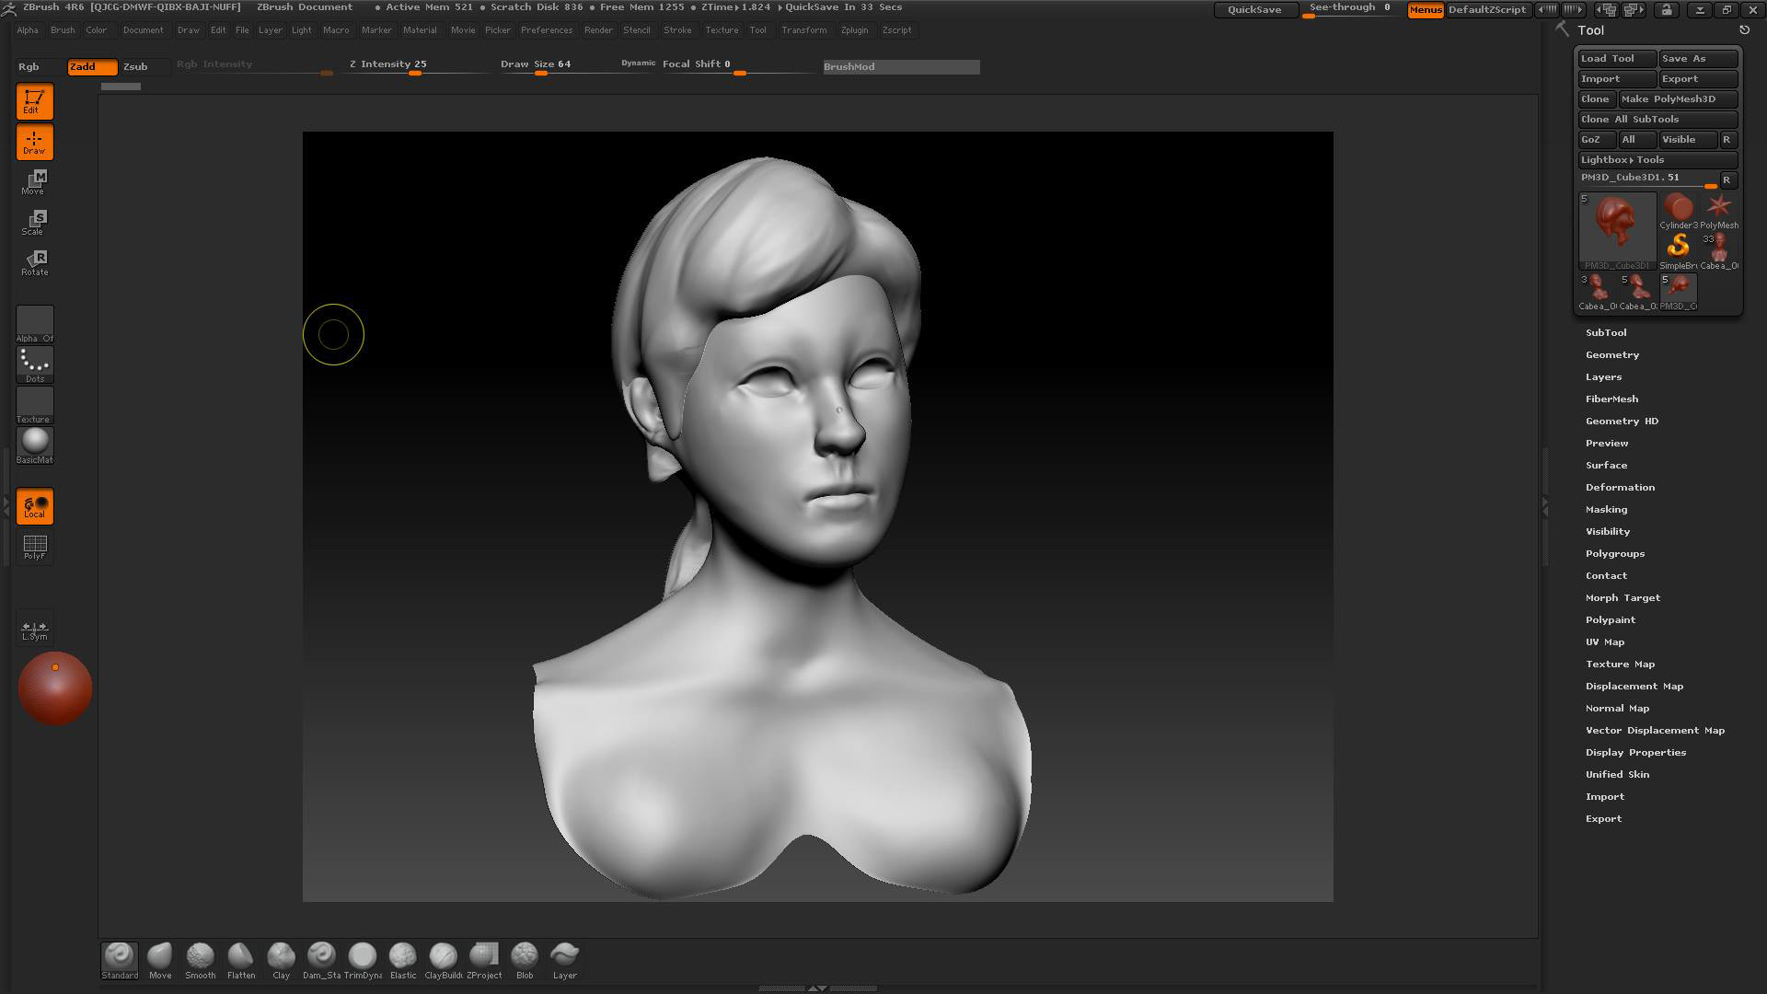Expand the Deformation section
Viewport: 1767px width, 994px height.
click(x=1619, y=487)
